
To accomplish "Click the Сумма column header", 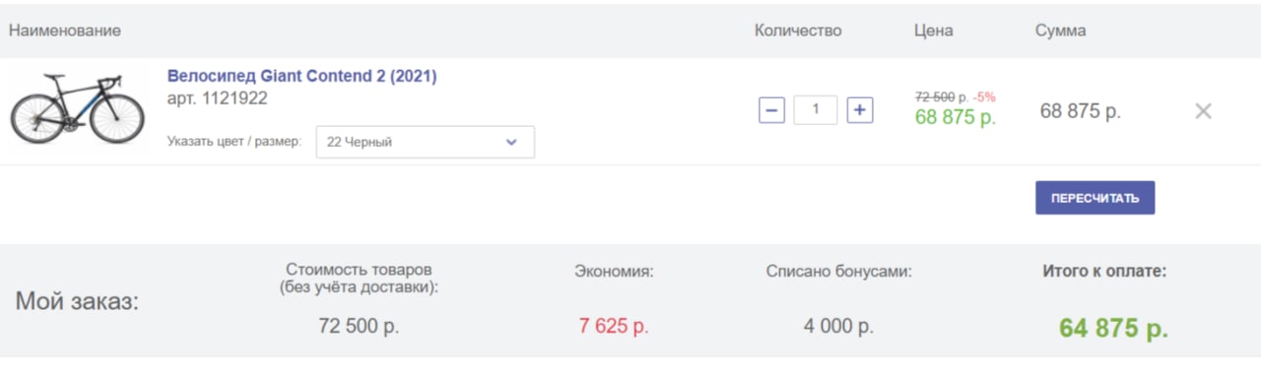I will pyautogui.click(x=1060, y=31).
